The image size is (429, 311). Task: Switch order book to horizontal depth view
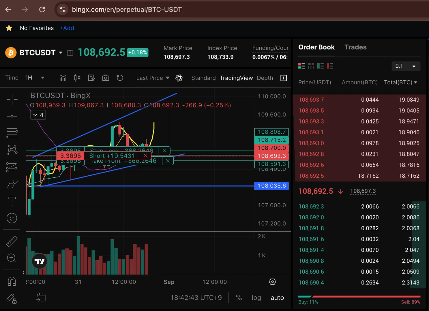click(311, 66)
